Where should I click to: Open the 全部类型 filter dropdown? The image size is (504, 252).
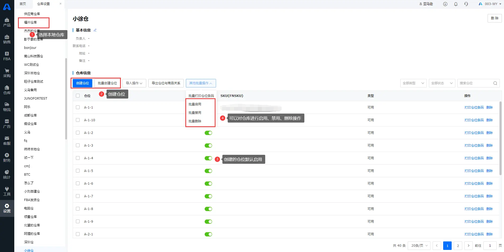414,83
